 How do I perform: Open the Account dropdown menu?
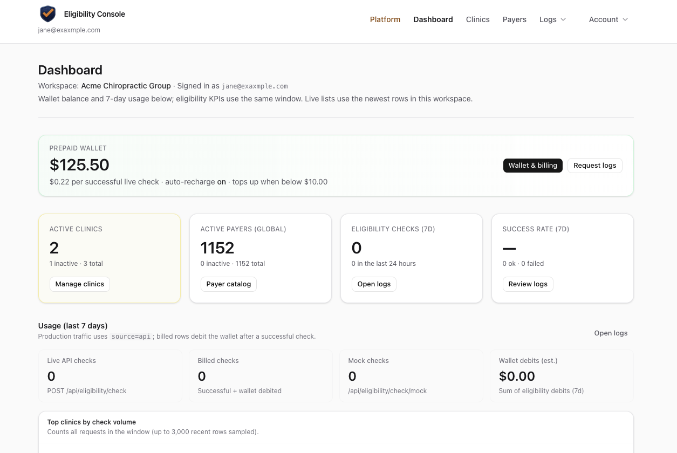608,19
